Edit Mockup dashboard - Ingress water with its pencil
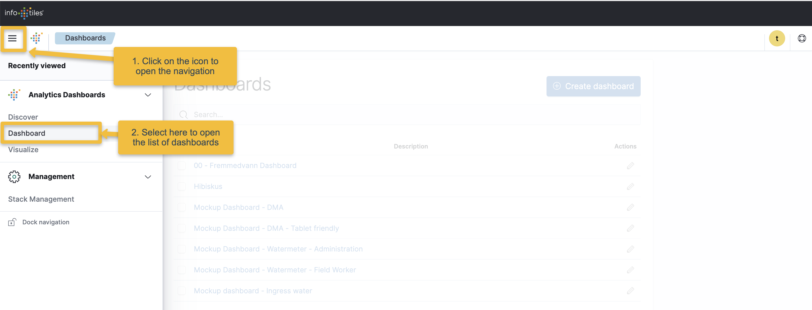Viewport: 812px width, 310px height. [x=630, y=291]
